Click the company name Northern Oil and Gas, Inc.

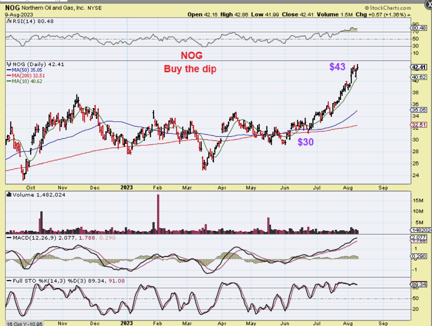click(53, 8)
